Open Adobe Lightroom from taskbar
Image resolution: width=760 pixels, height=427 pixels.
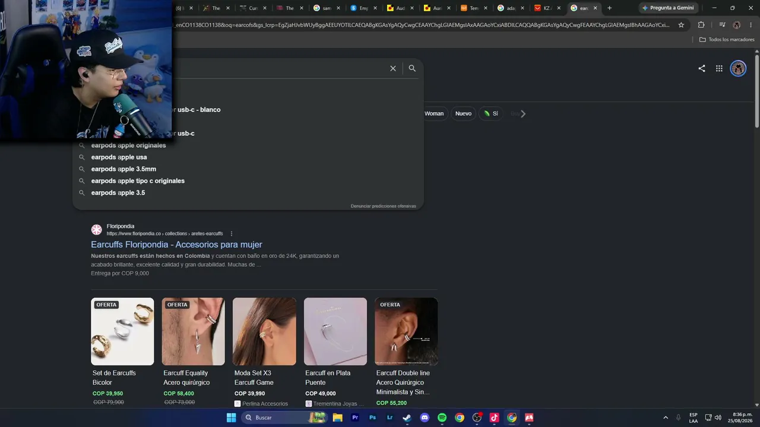pos(389,418)
